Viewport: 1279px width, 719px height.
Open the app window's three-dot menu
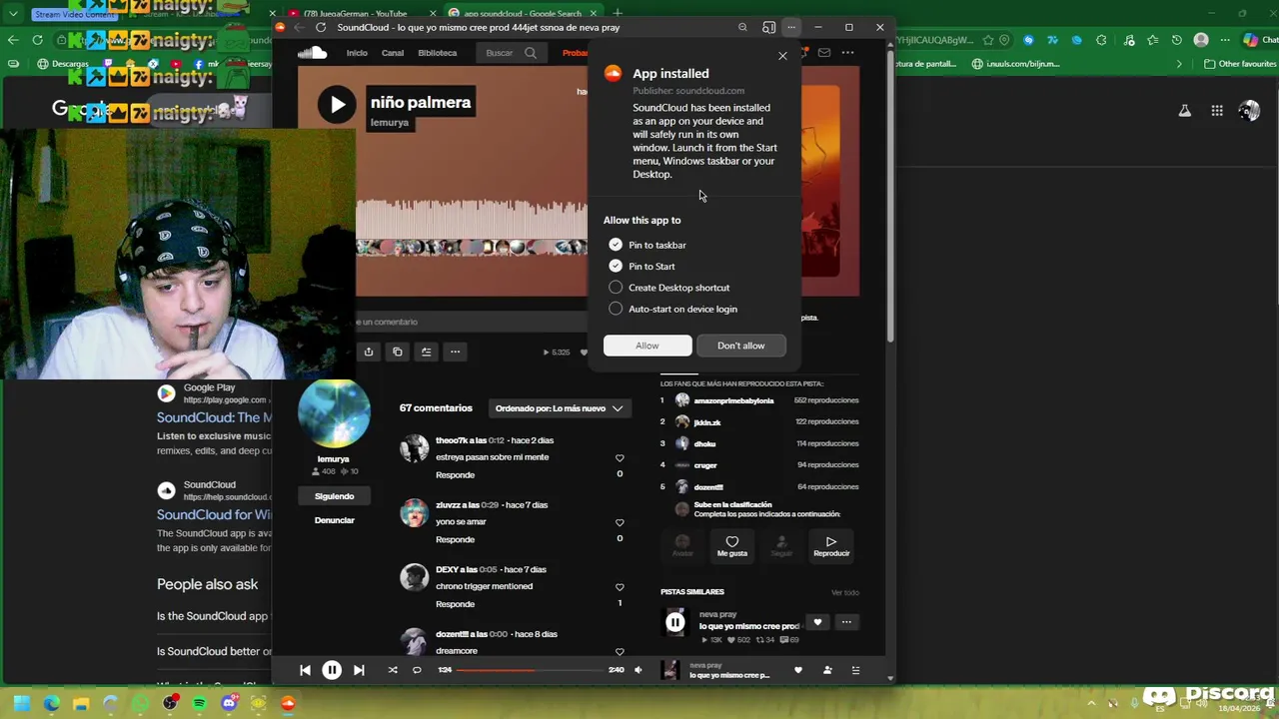790,27
